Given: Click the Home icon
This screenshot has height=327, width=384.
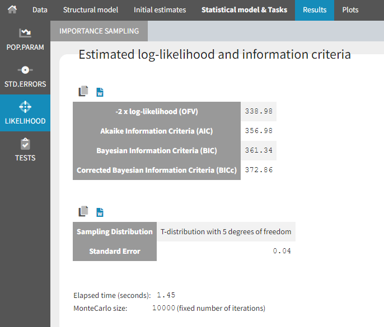Looking at the screenshot, I should coord(12,10).
